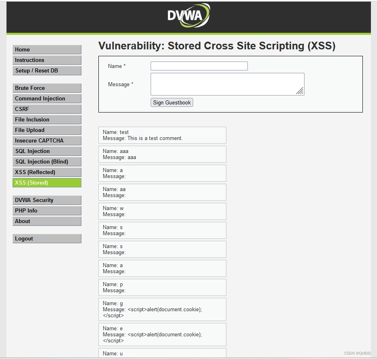
Task: Open DVWA Security settings
Action: coord(47,200)
